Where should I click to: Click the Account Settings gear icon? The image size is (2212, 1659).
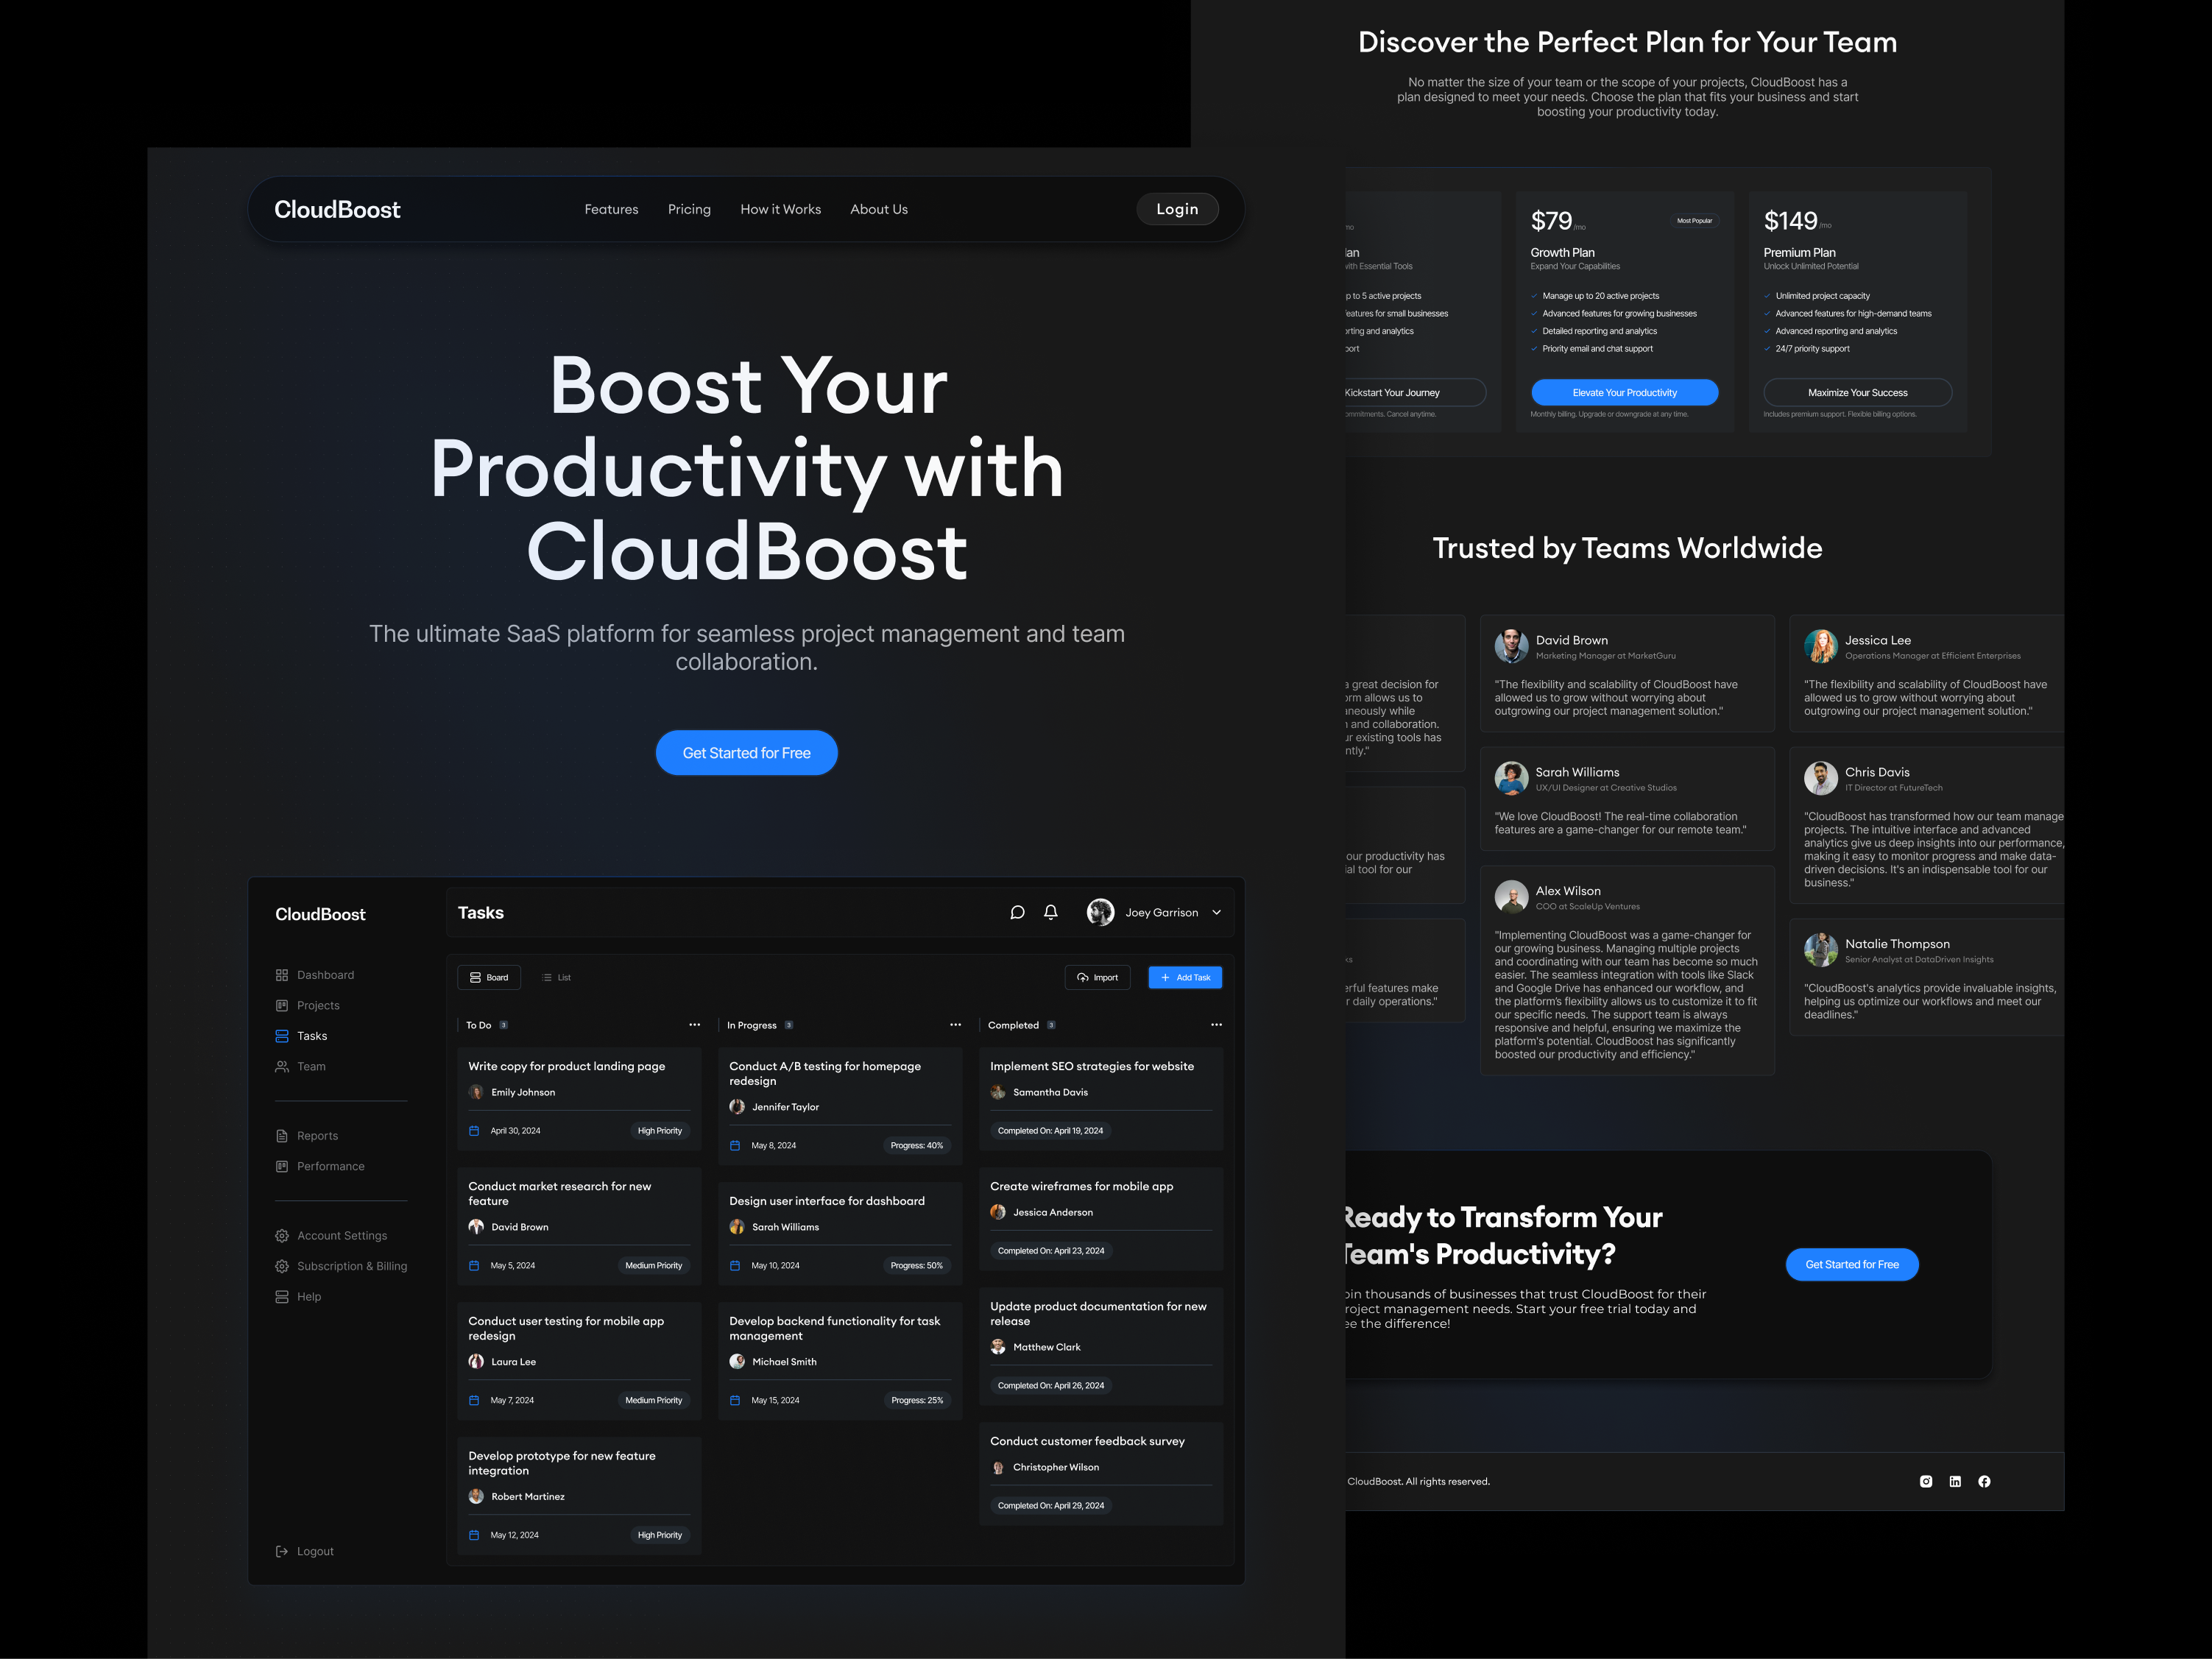click(x=282, y=1236)
